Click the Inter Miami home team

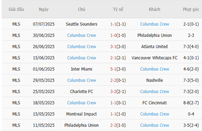click(x=81, y=69)
